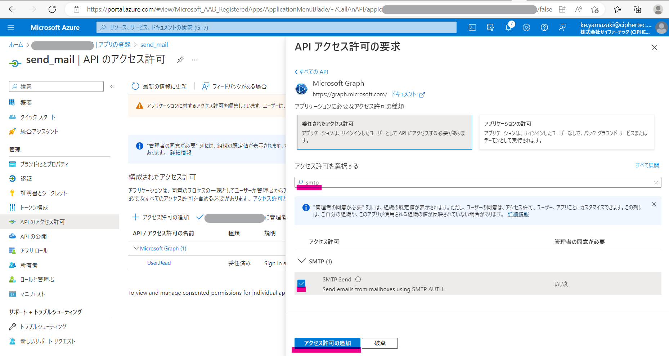Viewport: 669px width, 356px height.
Task: Select the application permissions card
Action: click(x=566, y=132)
